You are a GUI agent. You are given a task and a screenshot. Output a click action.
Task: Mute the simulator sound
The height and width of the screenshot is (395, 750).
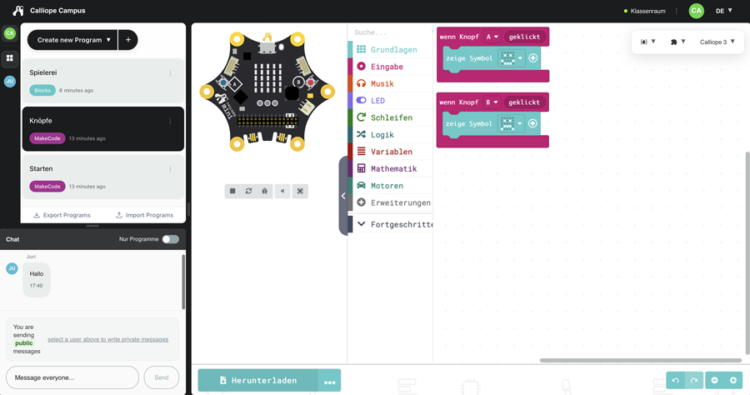coord(282,191)
